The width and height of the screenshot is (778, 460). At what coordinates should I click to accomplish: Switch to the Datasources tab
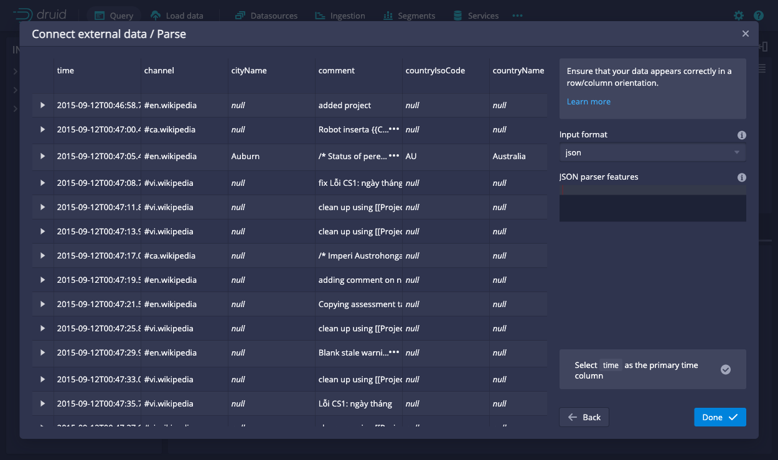click(x=266, y=16)
